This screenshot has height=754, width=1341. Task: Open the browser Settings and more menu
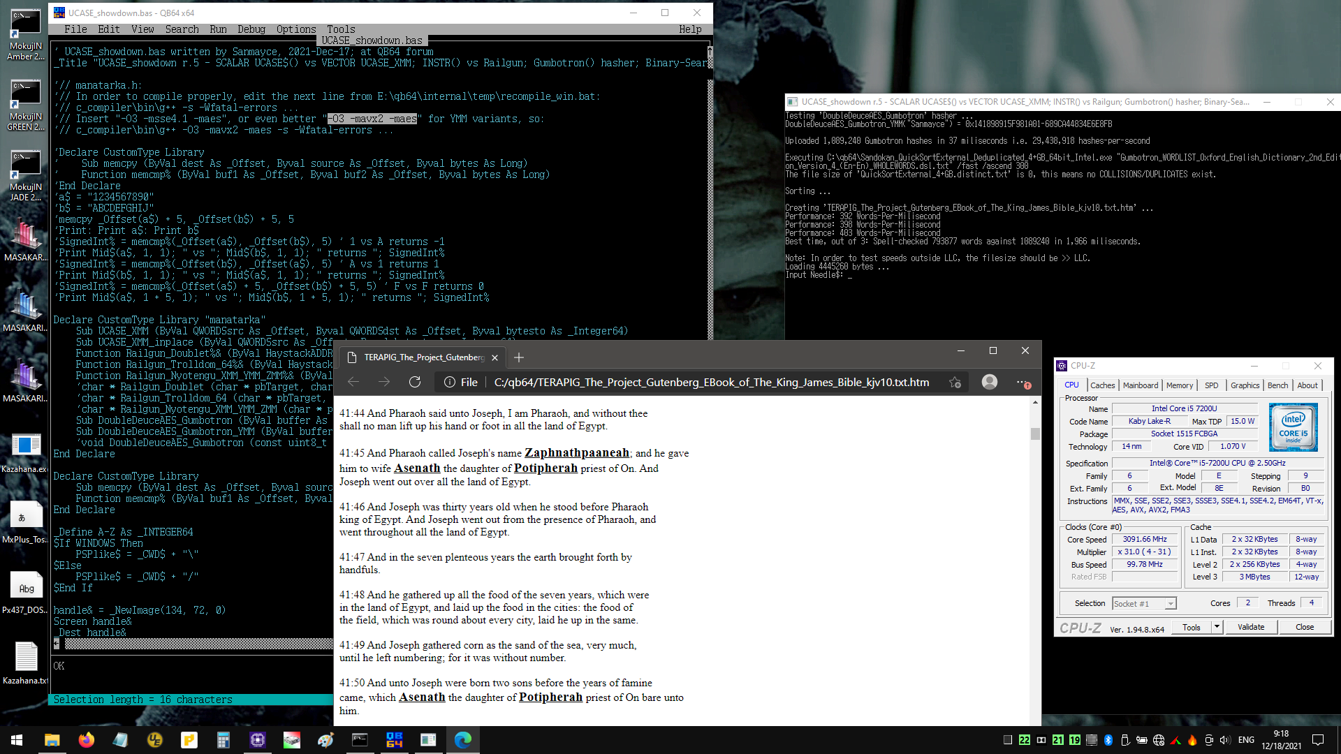click(1023, 382)
